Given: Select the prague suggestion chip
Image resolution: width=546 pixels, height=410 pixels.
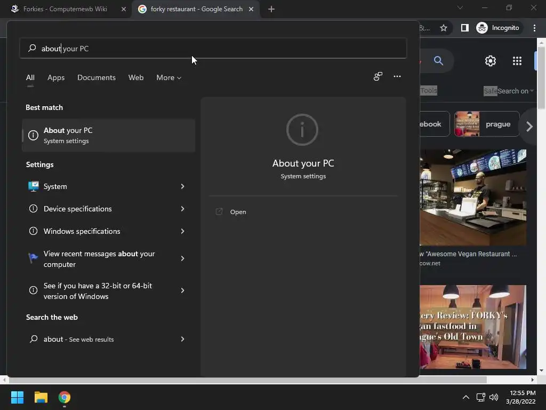Looking at the screenshot, I should point(487,124).
